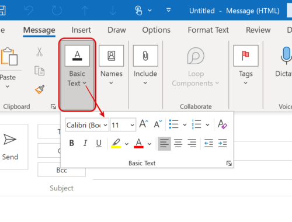The image size is (292, 222).
Task: Click Decrease Indent icon
Action: tap(208, 143)
